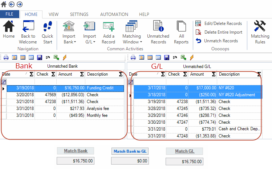Click the lightning bolt icon in the G/L toolbar
The image size is (272, 170).
coord(192,58)
